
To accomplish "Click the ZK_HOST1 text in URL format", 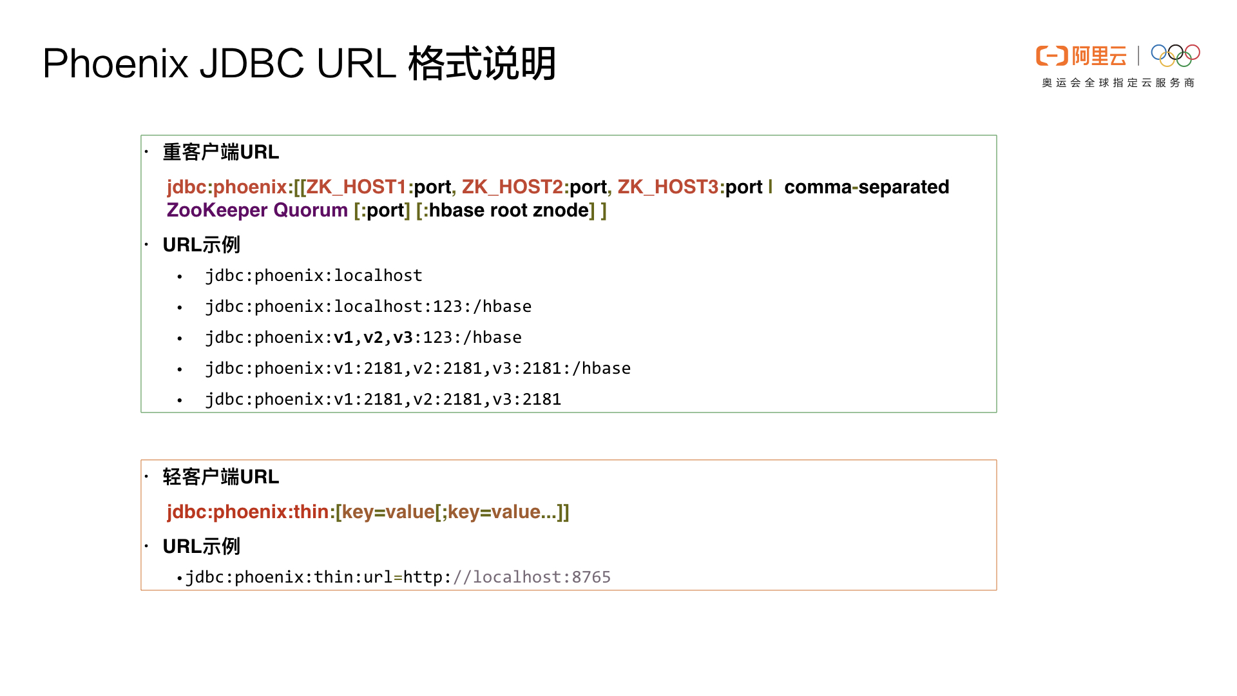I will coord(356,187).
